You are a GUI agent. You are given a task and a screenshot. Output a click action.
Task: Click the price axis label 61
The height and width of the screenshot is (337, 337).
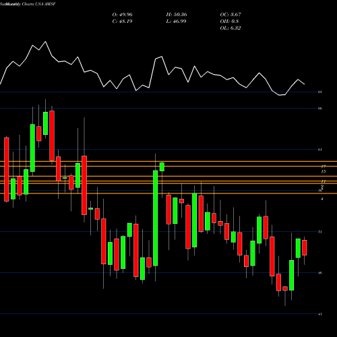click(320, 150)
